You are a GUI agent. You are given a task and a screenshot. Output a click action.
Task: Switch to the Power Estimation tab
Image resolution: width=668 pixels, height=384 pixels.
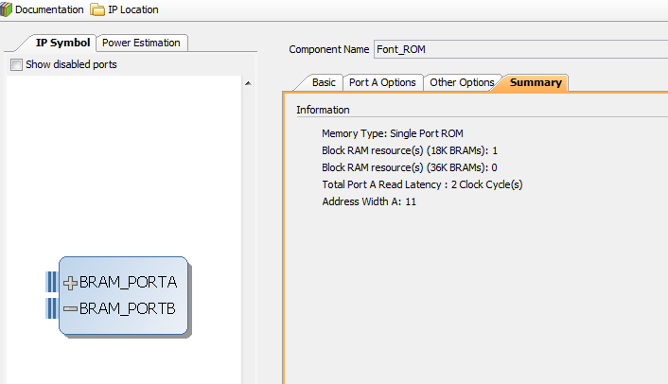click(141, 43)
